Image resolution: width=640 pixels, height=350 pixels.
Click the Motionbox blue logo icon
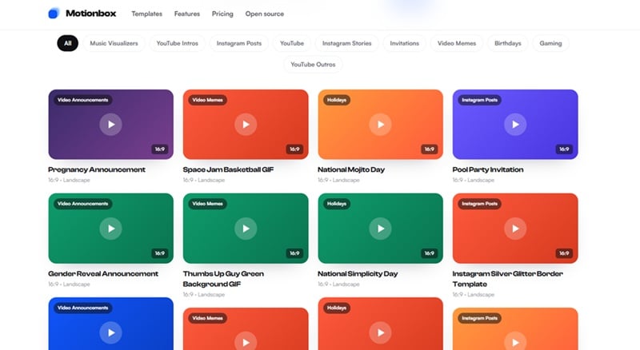(53, 14)
